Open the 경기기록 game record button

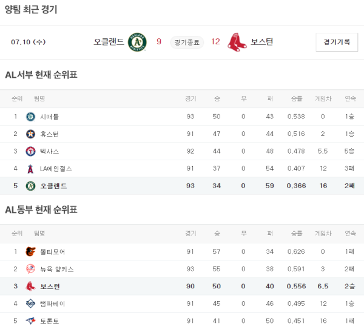pos(337,42)
